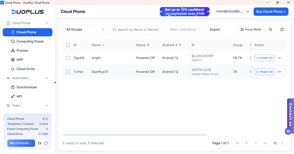Power On the DuoPlus111 cloud phone
The image size is (294, 154).
click(264, 72)
